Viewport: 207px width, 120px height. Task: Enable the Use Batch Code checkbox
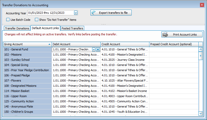tap(8, 20)
